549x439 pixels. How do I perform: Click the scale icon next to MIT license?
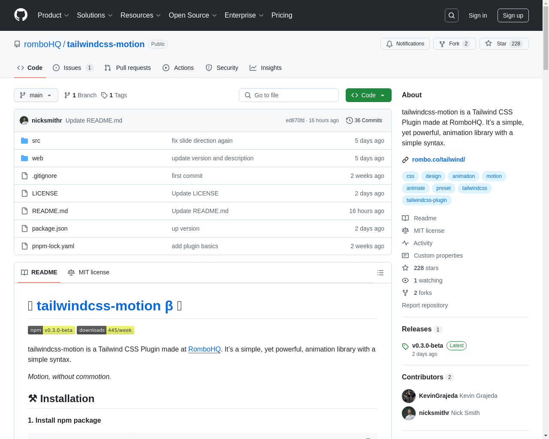pyautogui.click(x=405, y=231)
